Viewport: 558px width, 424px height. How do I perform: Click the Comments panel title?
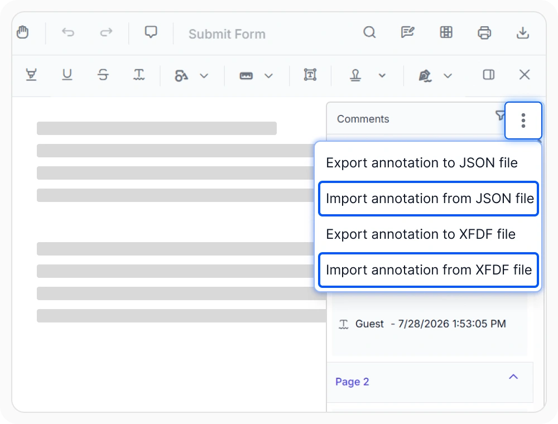click(x=363, y=119)
